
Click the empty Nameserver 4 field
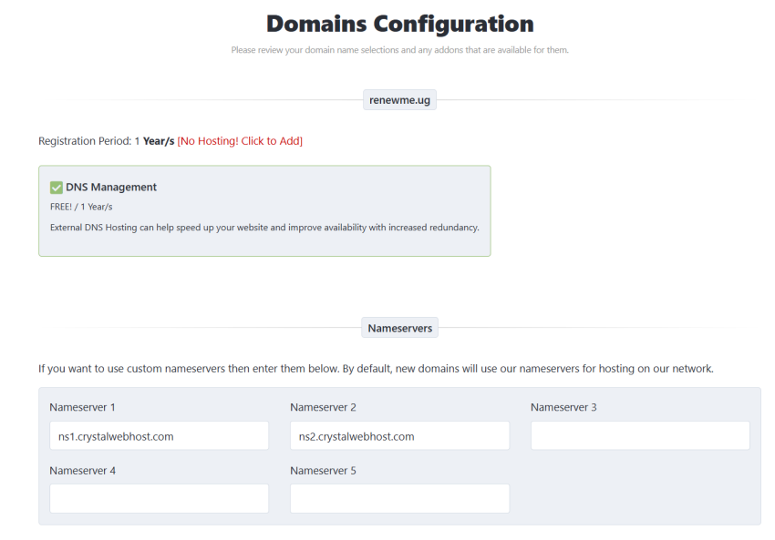click(159, 498)
